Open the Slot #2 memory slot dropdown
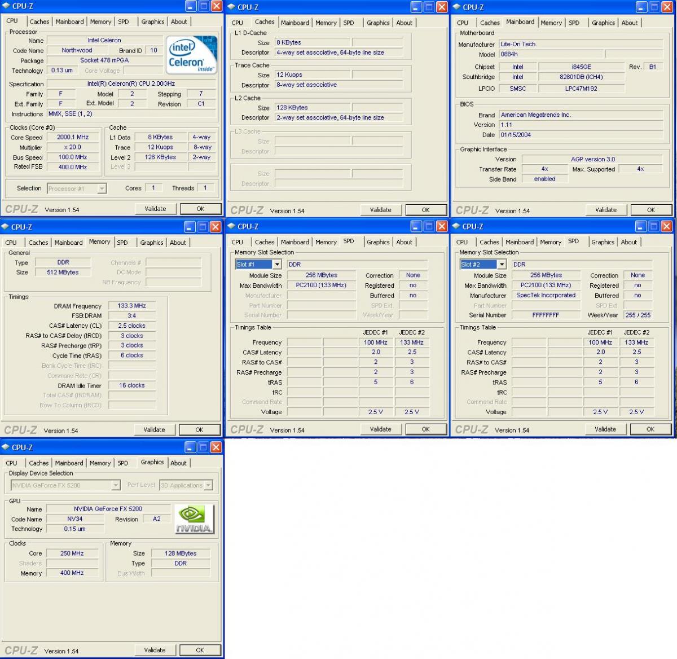 (x=502, y=264)
